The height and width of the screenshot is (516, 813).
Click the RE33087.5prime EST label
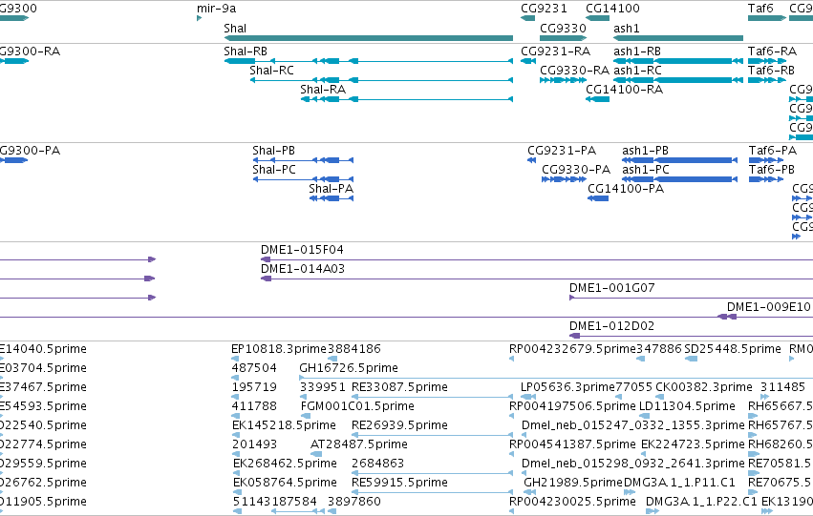tap(399, 387)
